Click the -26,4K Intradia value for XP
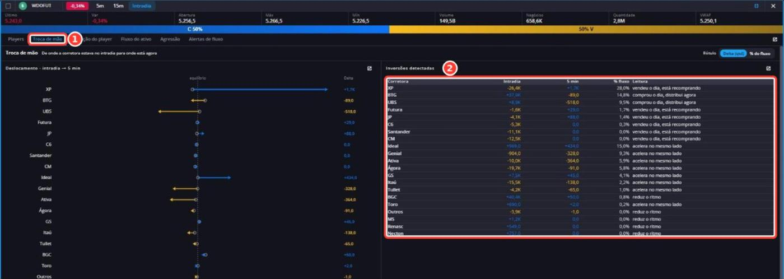 coord(514,88)
